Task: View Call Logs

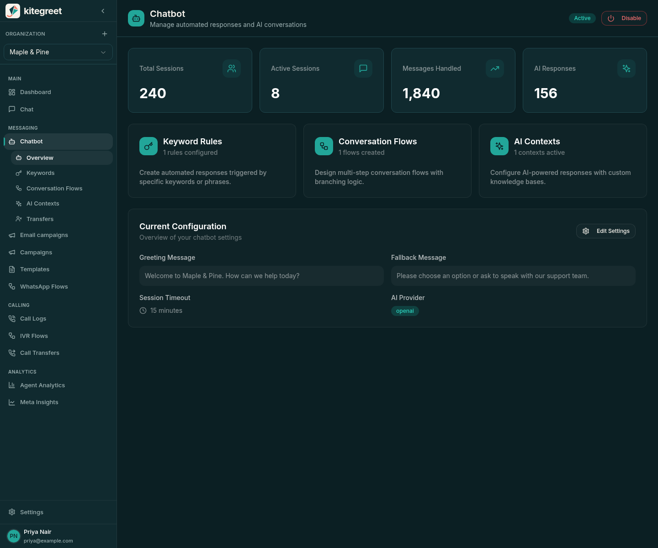Action: pos(58,319)
